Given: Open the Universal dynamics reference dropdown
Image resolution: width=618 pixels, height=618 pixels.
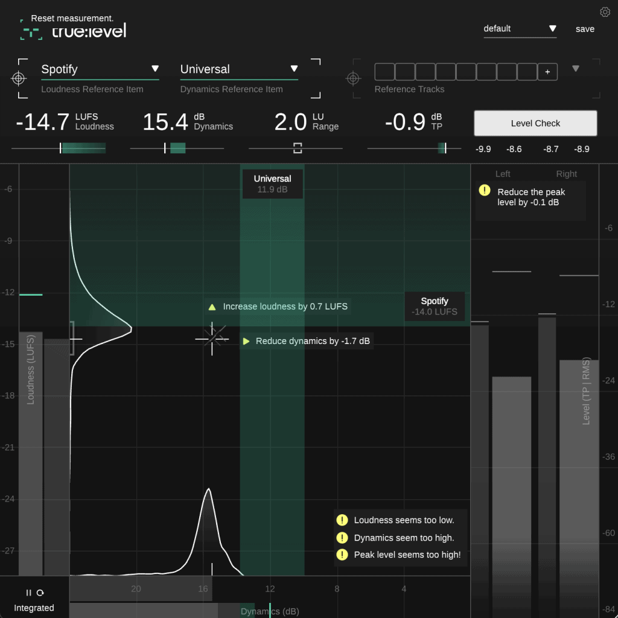Looking at the screenshot, I should pos(239,69).
